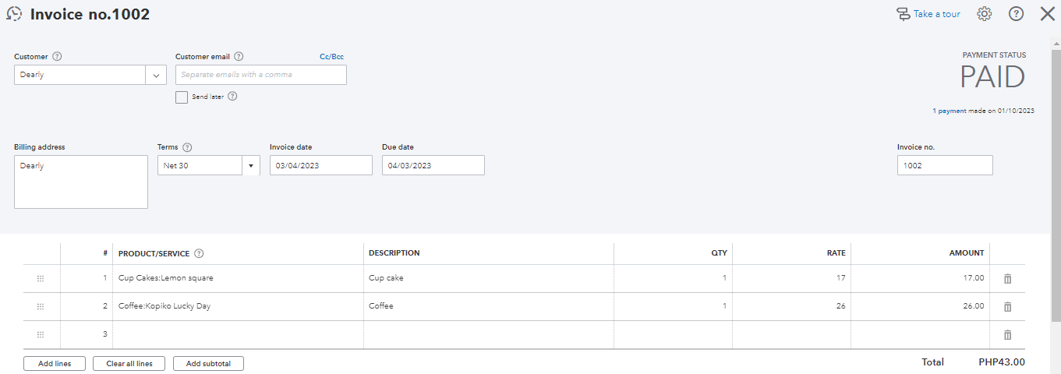Open the 1 payment link under PAID
The image size is (1061, 374).
tap(950, 111)
